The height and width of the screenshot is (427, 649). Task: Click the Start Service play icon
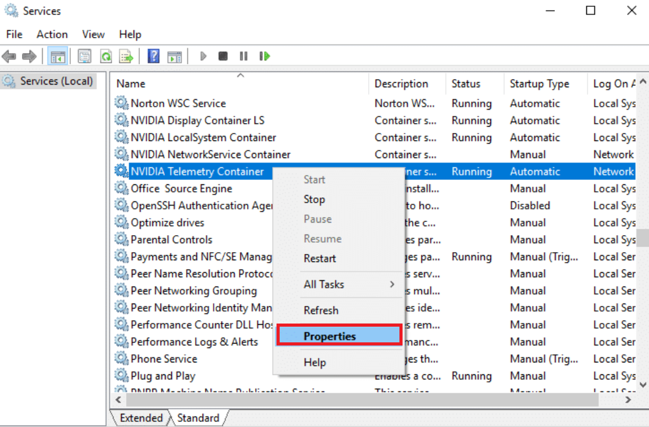point(203,56)
